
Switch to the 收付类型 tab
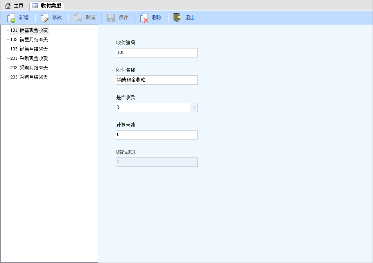(x=47, y=5)
